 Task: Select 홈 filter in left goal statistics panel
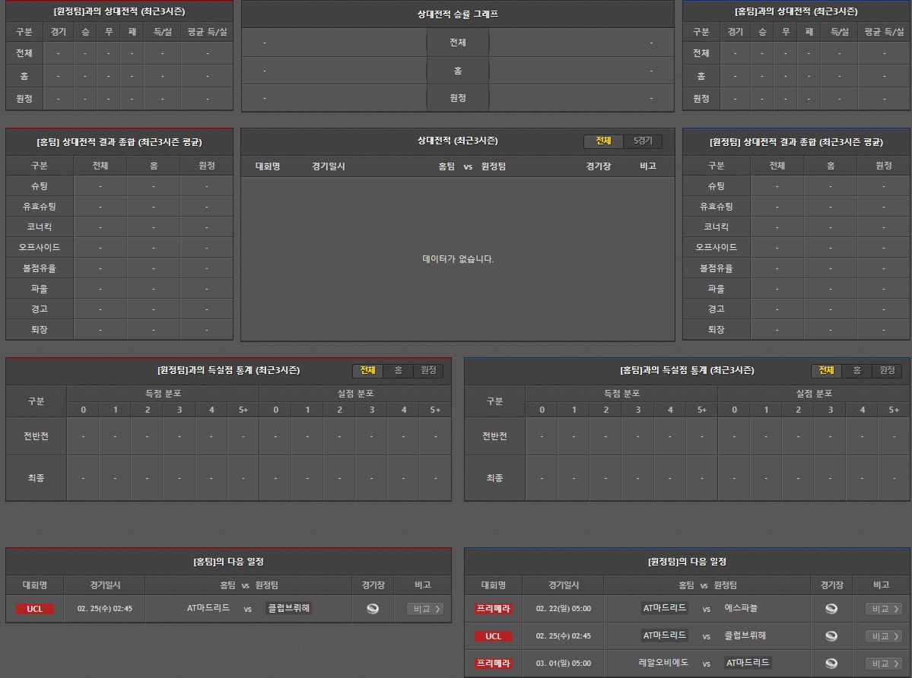398,370
